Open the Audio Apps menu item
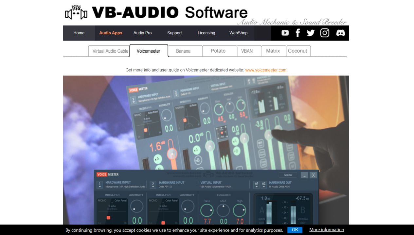Screen dimensions: 414x235 click(111, 33)
